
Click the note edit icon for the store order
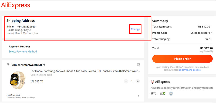coord(139,65)
